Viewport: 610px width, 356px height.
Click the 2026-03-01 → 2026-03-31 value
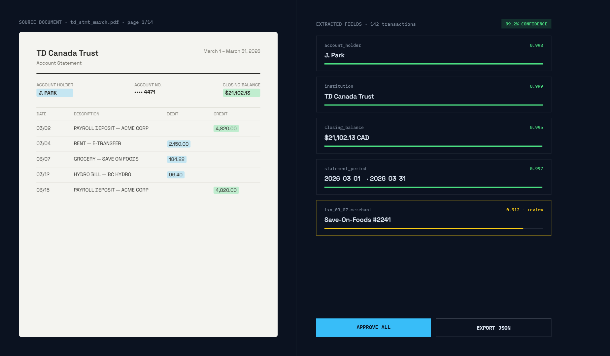(x=365, y=179)
